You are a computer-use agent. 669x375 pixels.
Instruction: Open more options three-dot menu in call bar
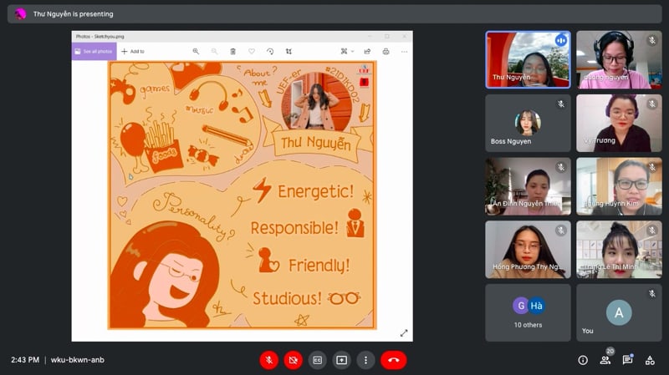[x=365, y=360]
